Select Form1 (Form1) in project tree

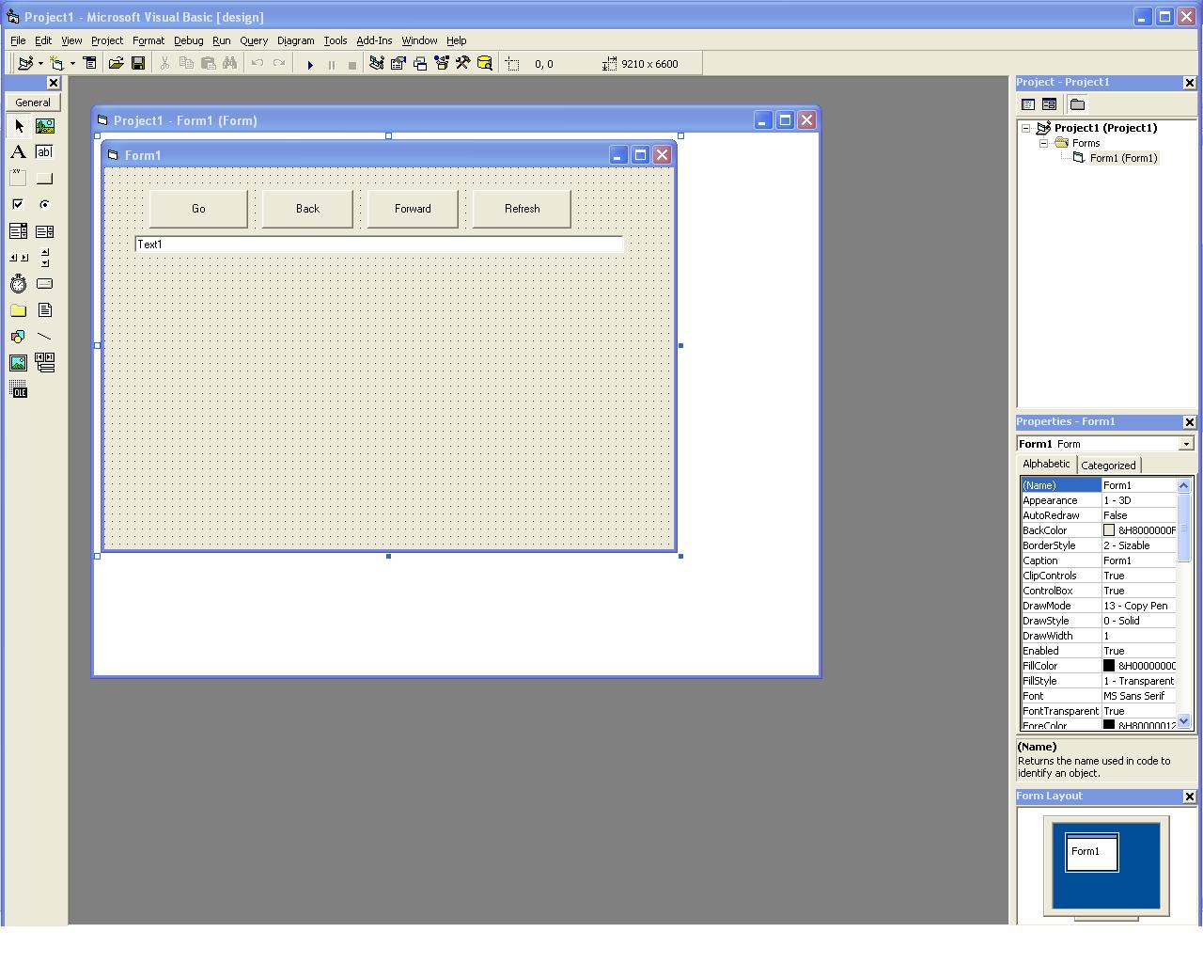[1123, 158]
